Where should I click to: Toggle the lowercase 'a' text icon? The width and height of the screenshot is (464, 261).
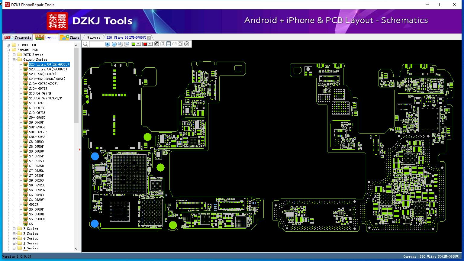[163, 44]
